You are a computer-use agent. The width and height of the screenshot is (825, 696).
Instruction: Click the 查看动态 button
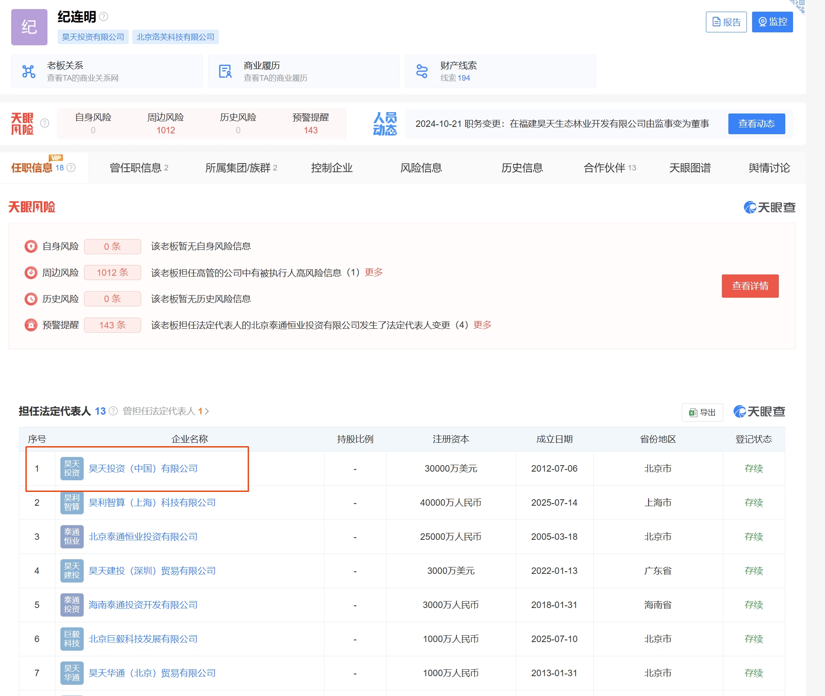[756, 124]
